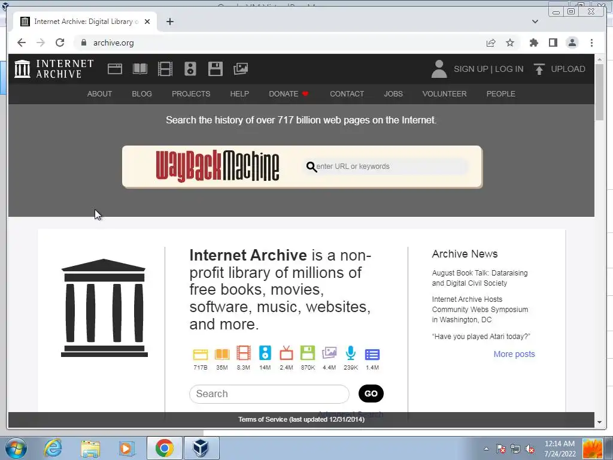
Task: Open the More posts link
Action: 514,354
